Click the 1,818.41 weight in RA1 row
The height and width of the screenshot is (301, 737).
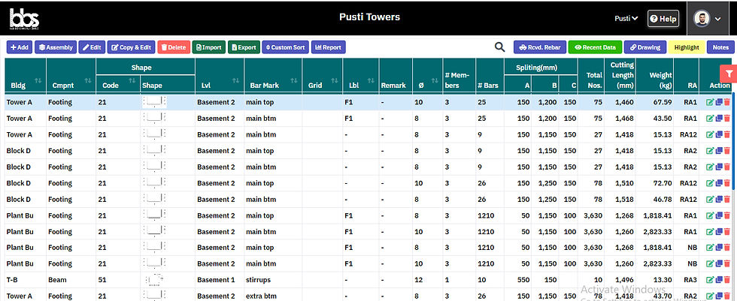coord(656,215)
